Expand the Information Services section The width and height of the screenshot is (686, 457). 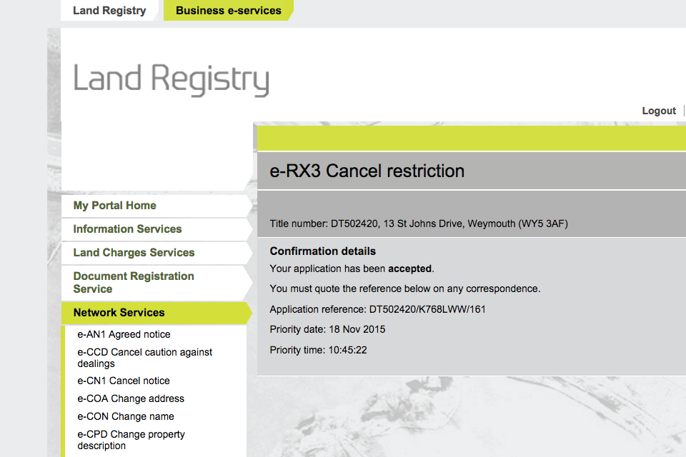(x=127, y=229)
